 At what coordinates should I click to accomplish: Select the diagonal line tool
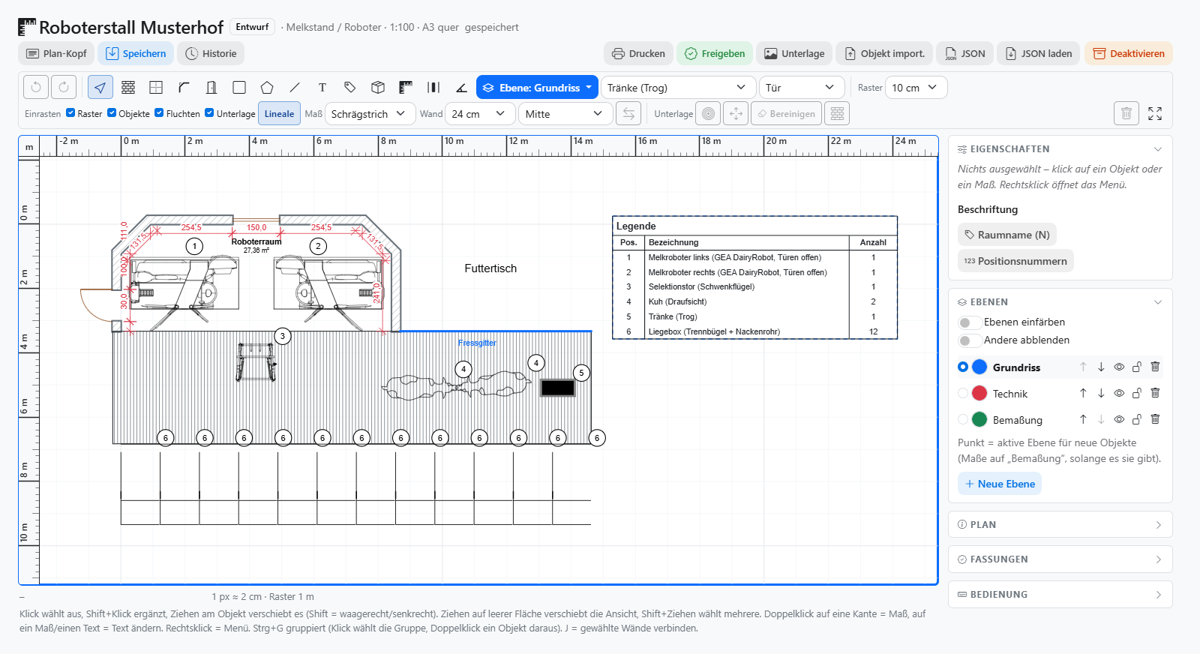click(295, 88)
